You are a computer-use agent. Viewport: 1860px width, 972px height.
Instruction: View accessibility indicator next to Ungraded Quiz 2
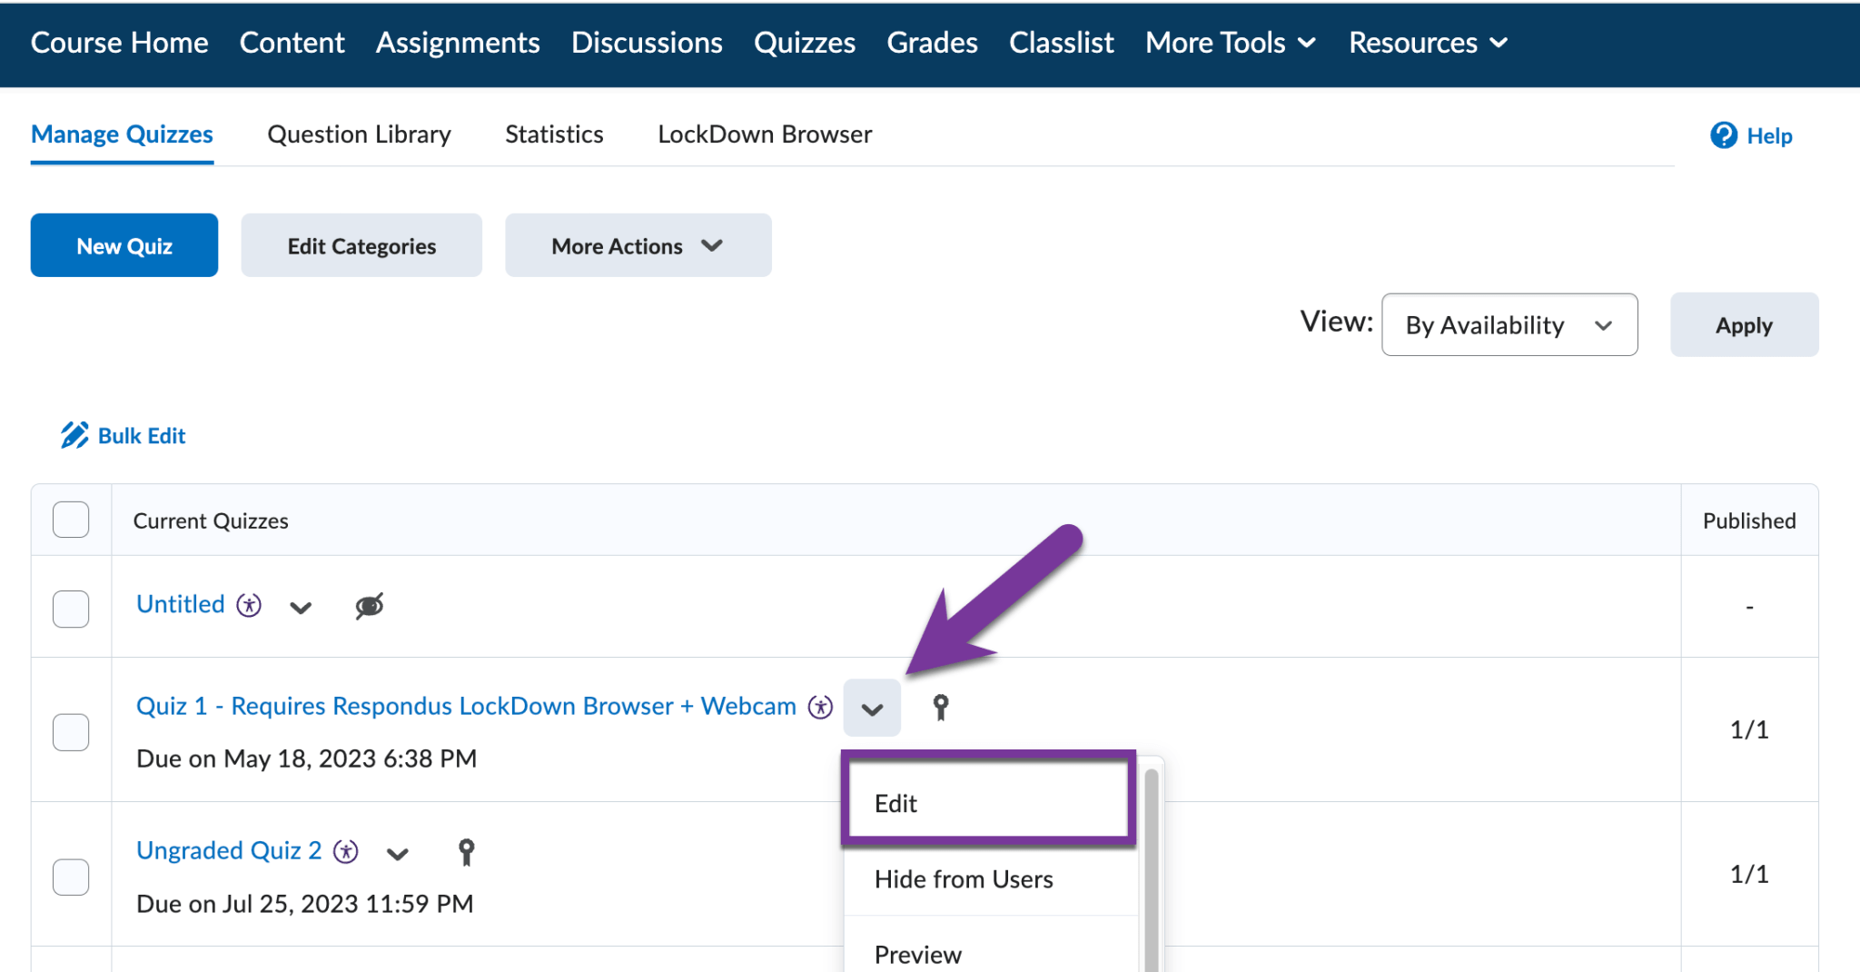click(344, 851)
